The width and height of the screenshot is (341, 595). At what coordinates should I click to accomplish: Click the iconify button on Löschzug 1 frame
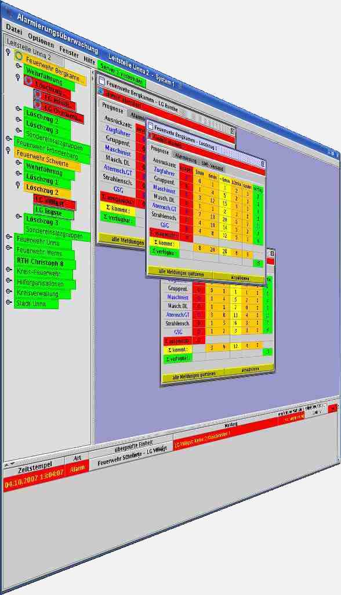[x=263, y=164]
